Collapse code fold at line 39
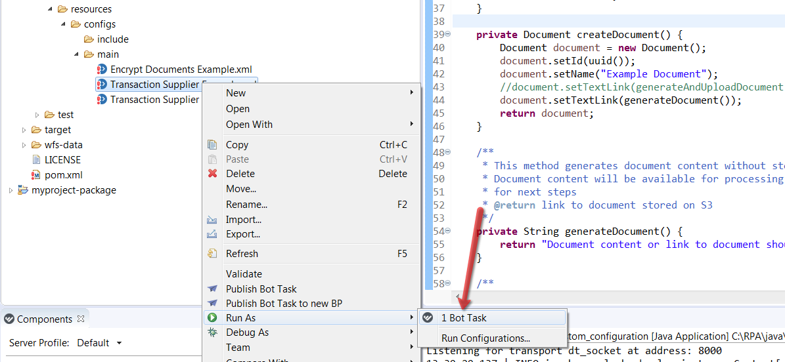785x362 pixels. point(447,34)
